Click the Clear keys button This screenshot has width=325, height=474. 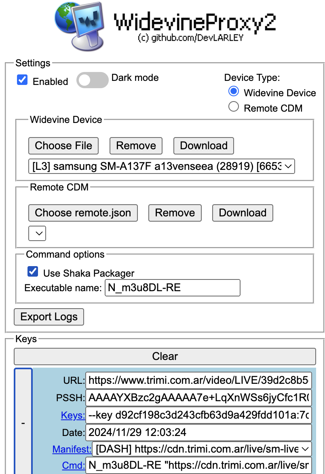click(x=165, y=356)
